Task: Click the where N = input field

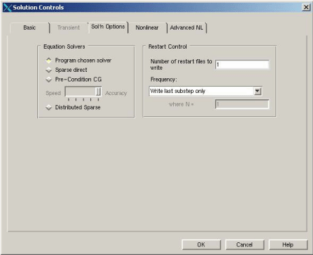Action: tap(242, 104)
